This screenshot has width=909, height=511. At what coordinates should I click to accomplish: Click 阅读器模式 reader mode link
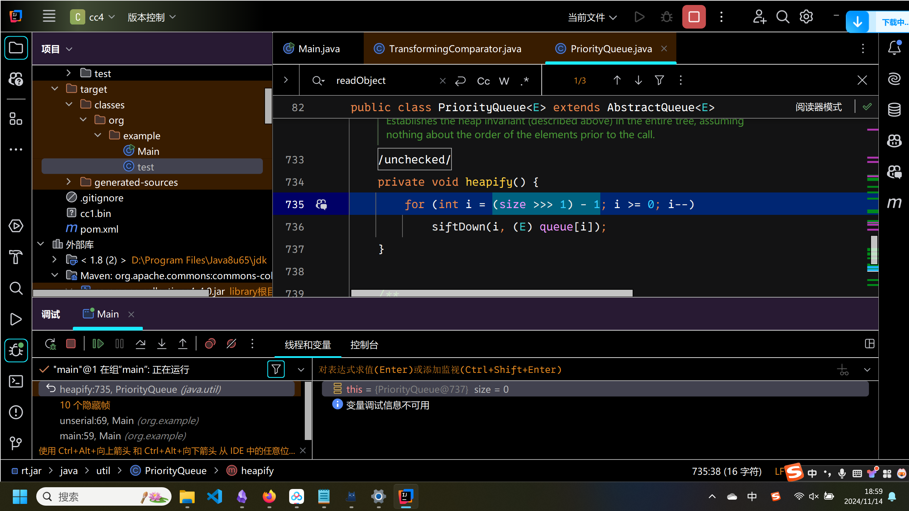818,107
